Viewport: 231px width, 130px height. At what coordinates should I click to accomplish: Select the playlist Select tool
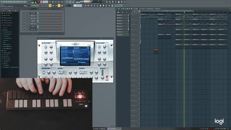pyautogui.click(x=133, y=9)
